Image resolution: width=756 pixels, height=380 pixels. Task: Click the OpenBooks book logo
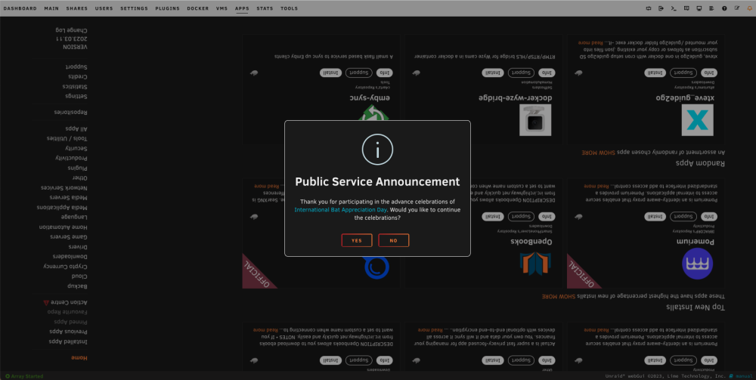point(535,264)
